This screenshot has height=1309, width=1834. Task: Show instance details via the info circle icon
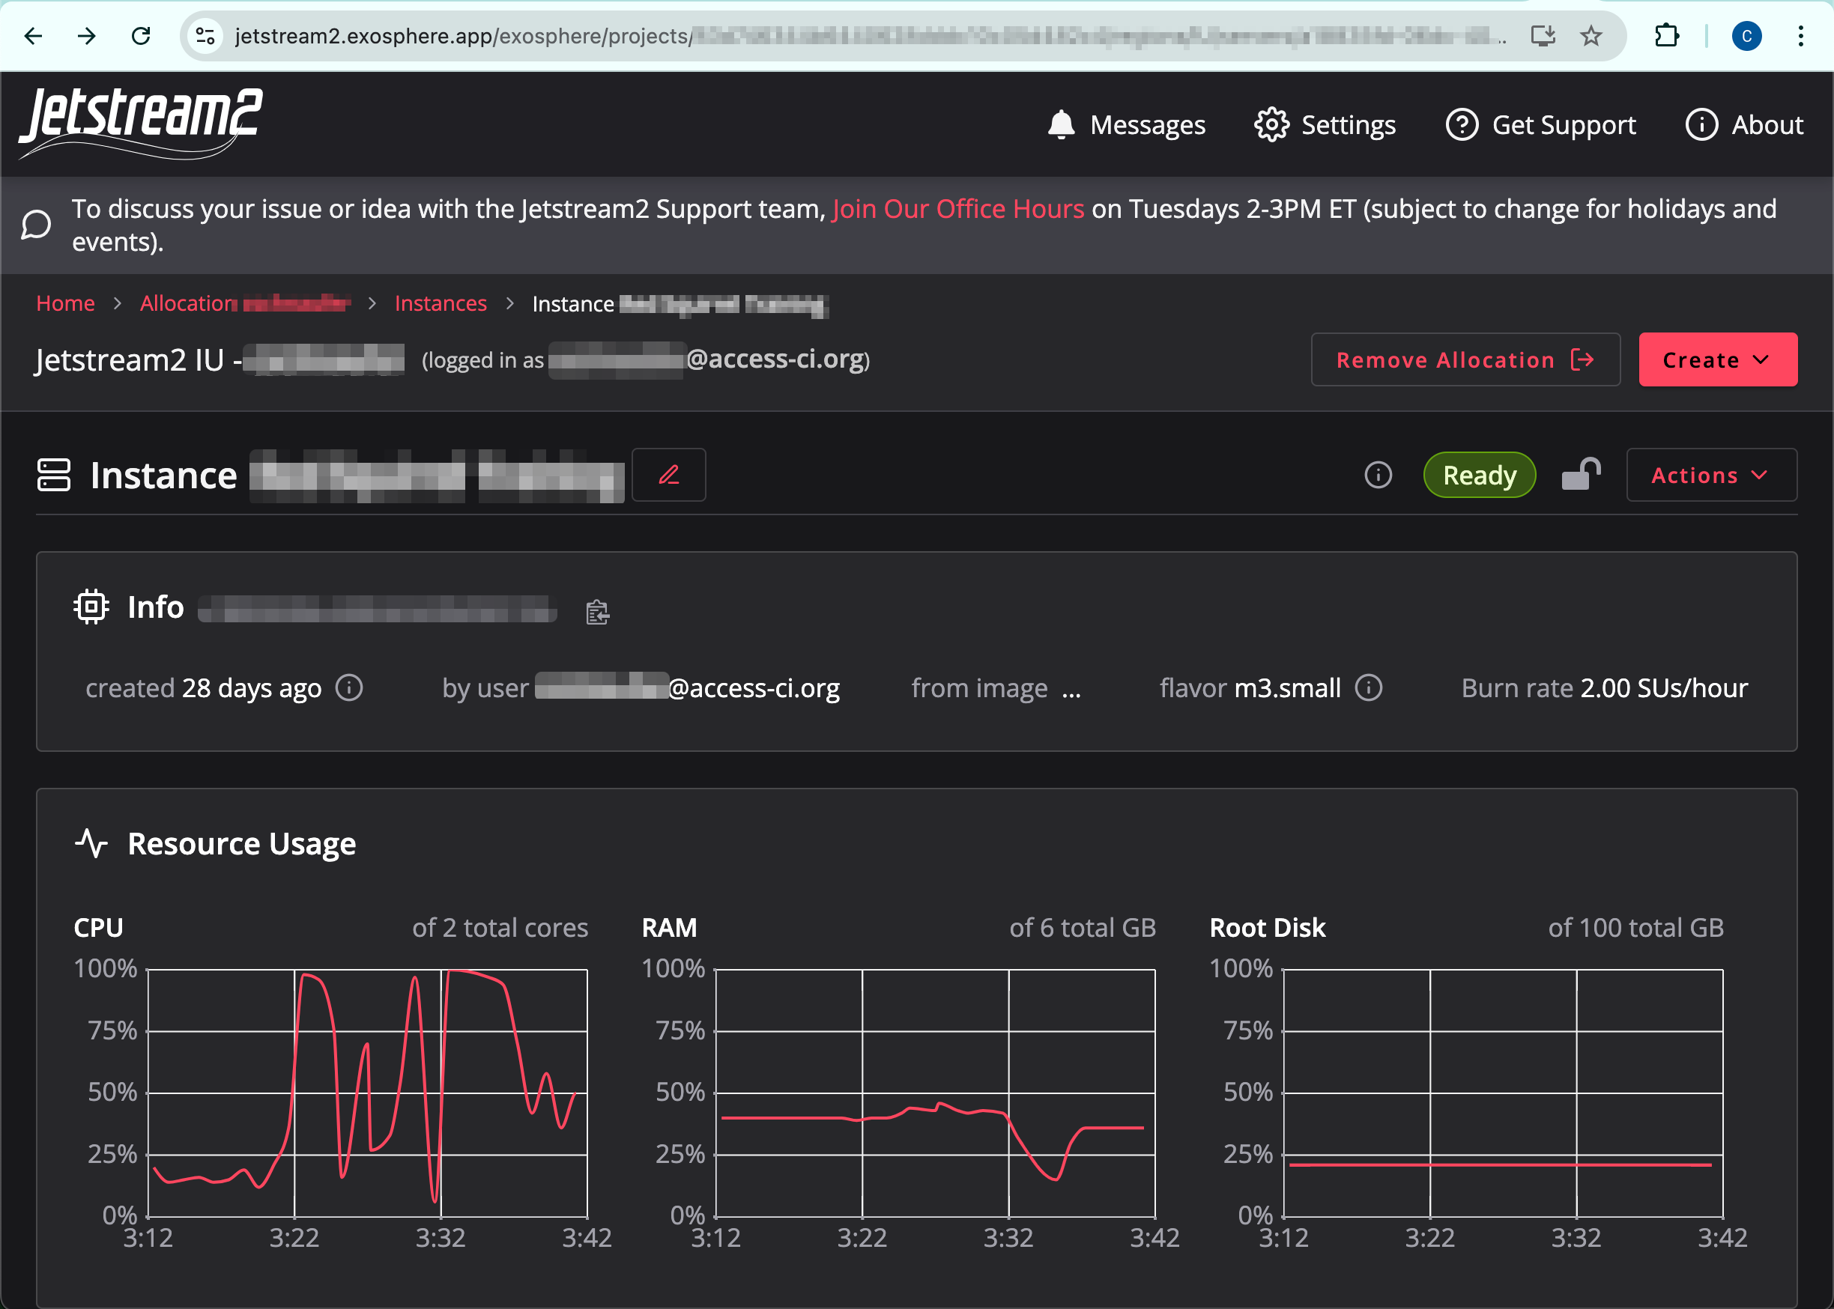pos(1378,475)
